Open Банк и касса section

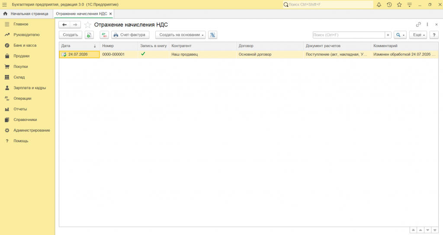click(x=25, y=45)
